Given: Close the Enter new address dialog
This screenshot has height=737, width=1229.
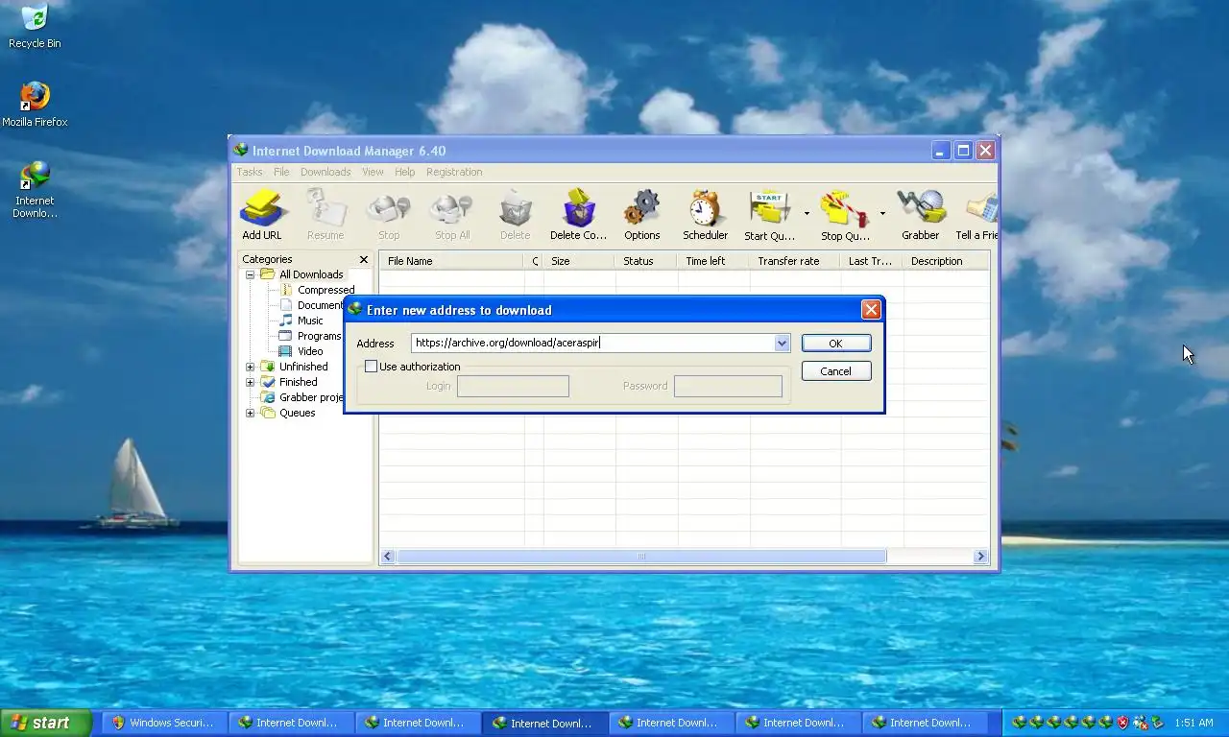Looking at the screenshot, I should [871, 309].
